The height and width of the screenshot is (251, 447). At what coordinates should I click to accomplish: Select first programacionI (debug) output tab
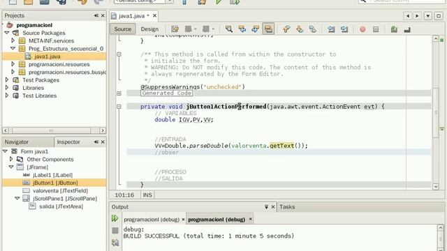(152, 220)
